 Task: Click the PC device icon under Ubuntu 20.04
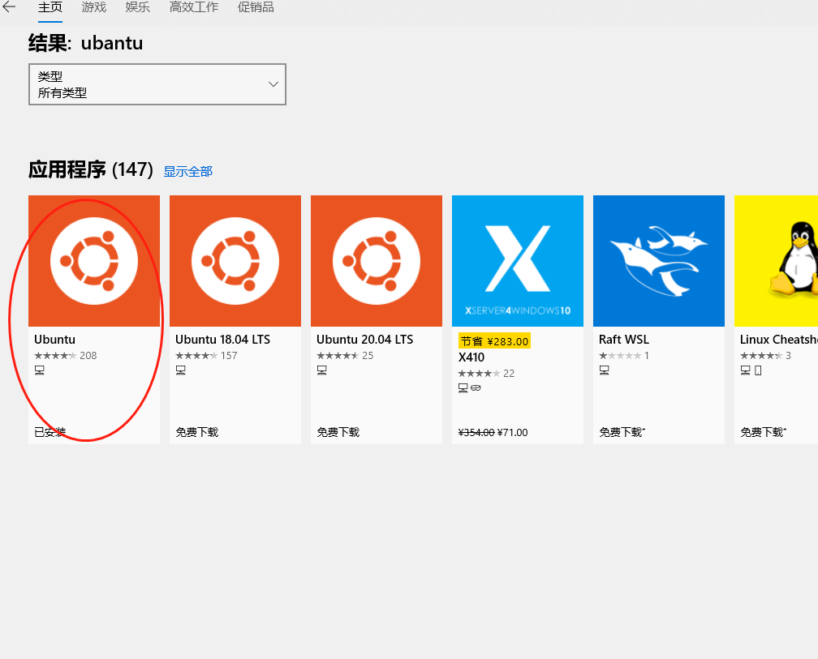322,370
